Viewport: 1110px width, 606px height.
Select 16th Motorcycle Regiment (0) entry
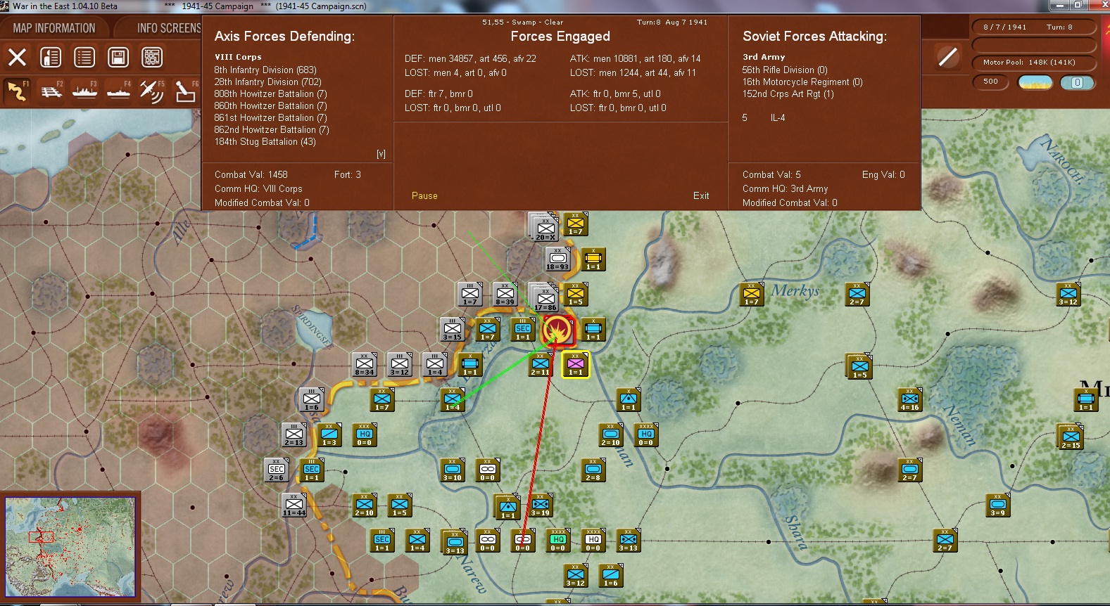pyautogui.click(x=802, y=82)
